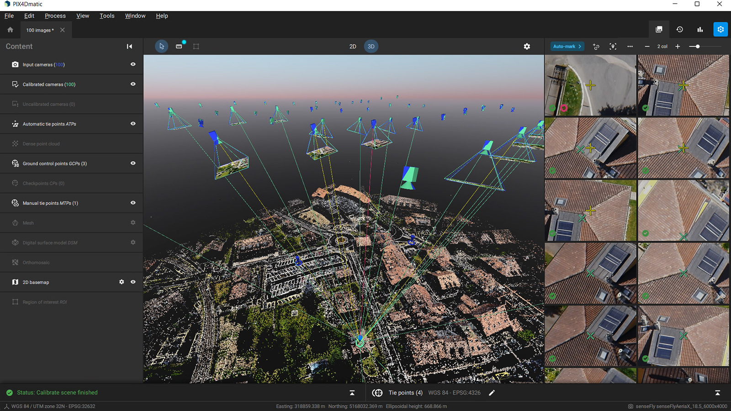Switch viewer to 3D mode
This screenshot has width=731, height=411.
371,46
